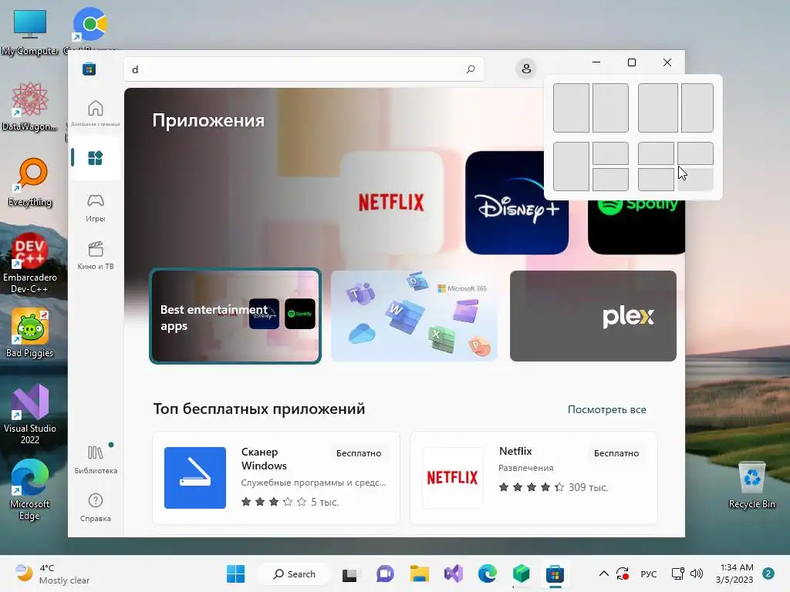The height and width of the screenshot is (592, 790).
Task: Open the weather widget on the taskbar
Action: coord(52,573)
